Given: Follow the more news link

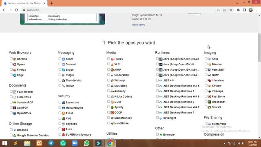Looking at the screenshot, I should point(138,24).
